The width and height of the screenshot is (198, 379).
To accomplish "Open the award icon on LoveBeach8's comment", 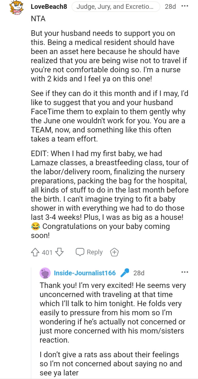I will coord(114,252).
